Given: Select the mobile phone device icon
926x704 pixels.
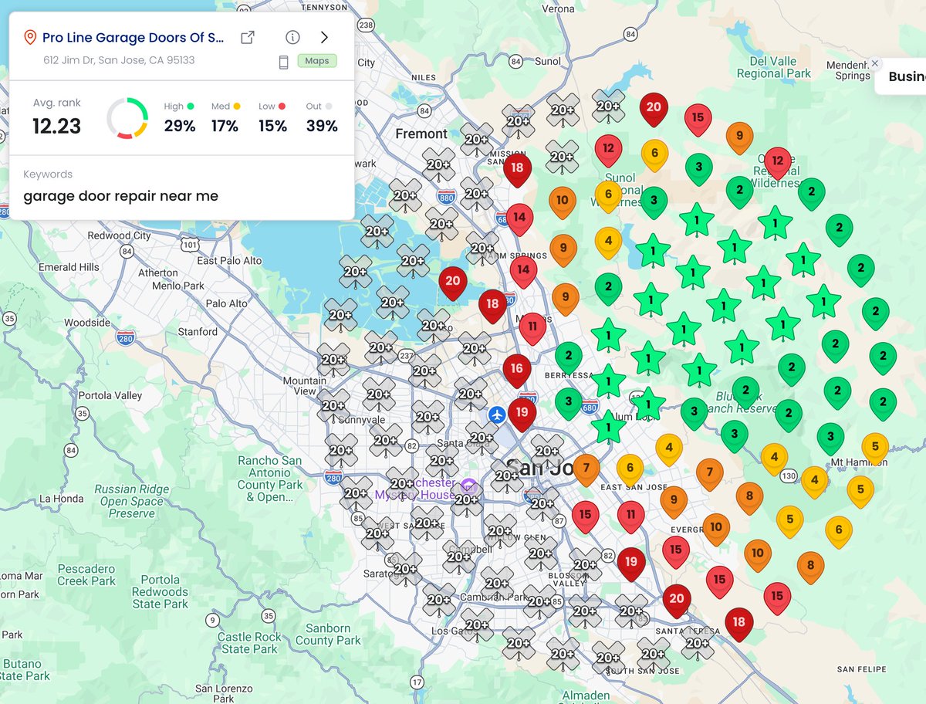Looking at the screenshot, I should point(283,62).
